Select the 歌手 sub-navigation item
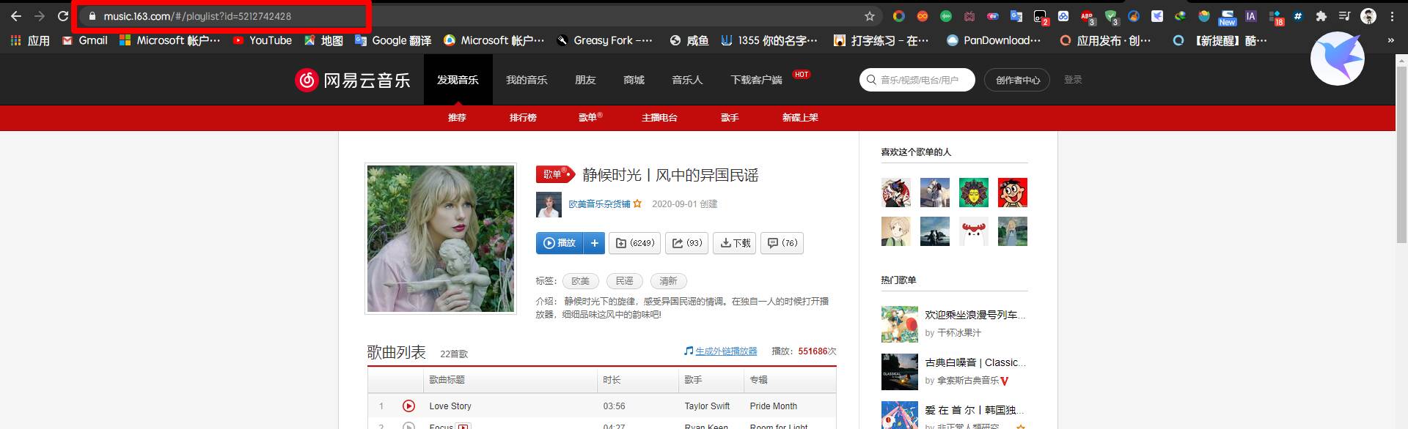 [730, 118]
